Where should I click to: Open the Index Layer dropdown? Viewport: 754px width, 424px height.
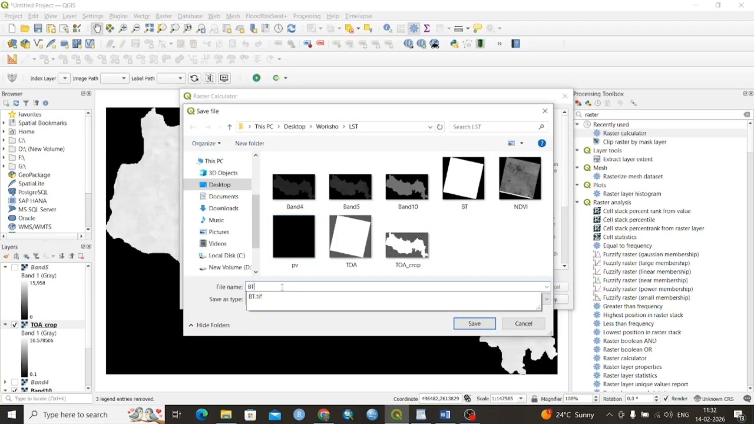(x=65, y=78)
